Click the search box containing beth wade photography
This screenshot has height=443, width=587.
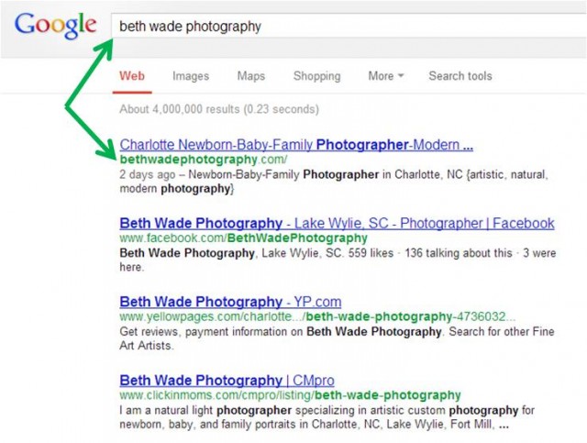coord(349,26)
